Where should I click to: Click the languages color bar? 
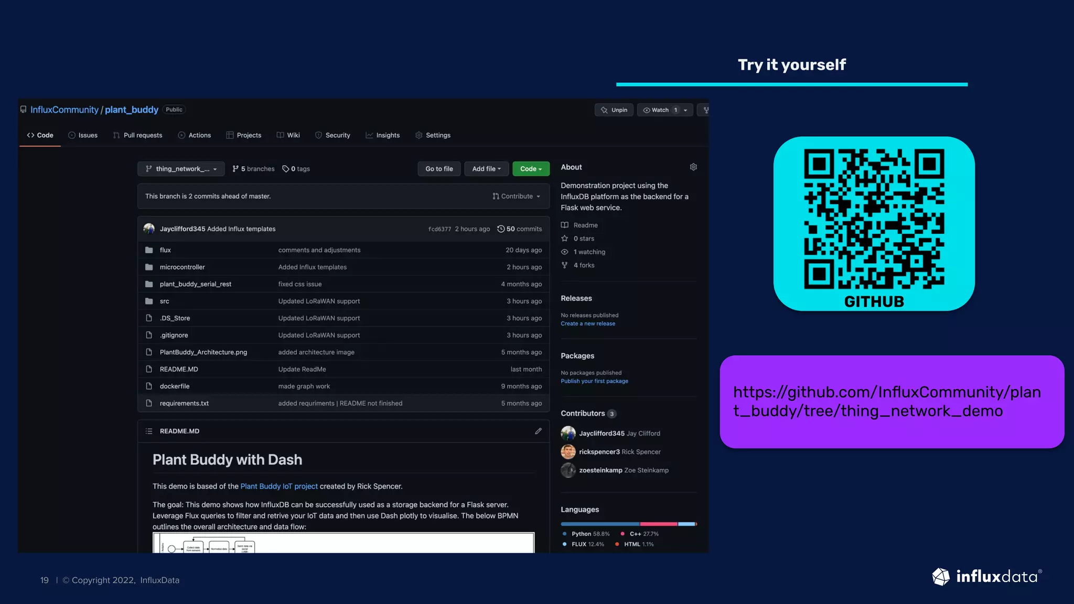[x=629, y=524]
